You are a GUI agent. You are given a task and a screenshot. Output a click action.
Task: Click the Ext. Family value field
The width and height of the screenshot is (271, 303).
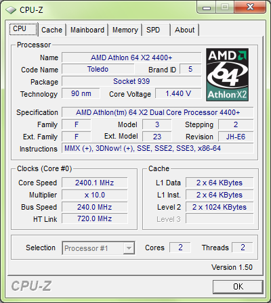77,137
